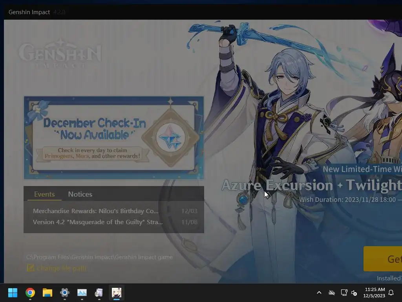Open the notifications bell

[391, 293]
